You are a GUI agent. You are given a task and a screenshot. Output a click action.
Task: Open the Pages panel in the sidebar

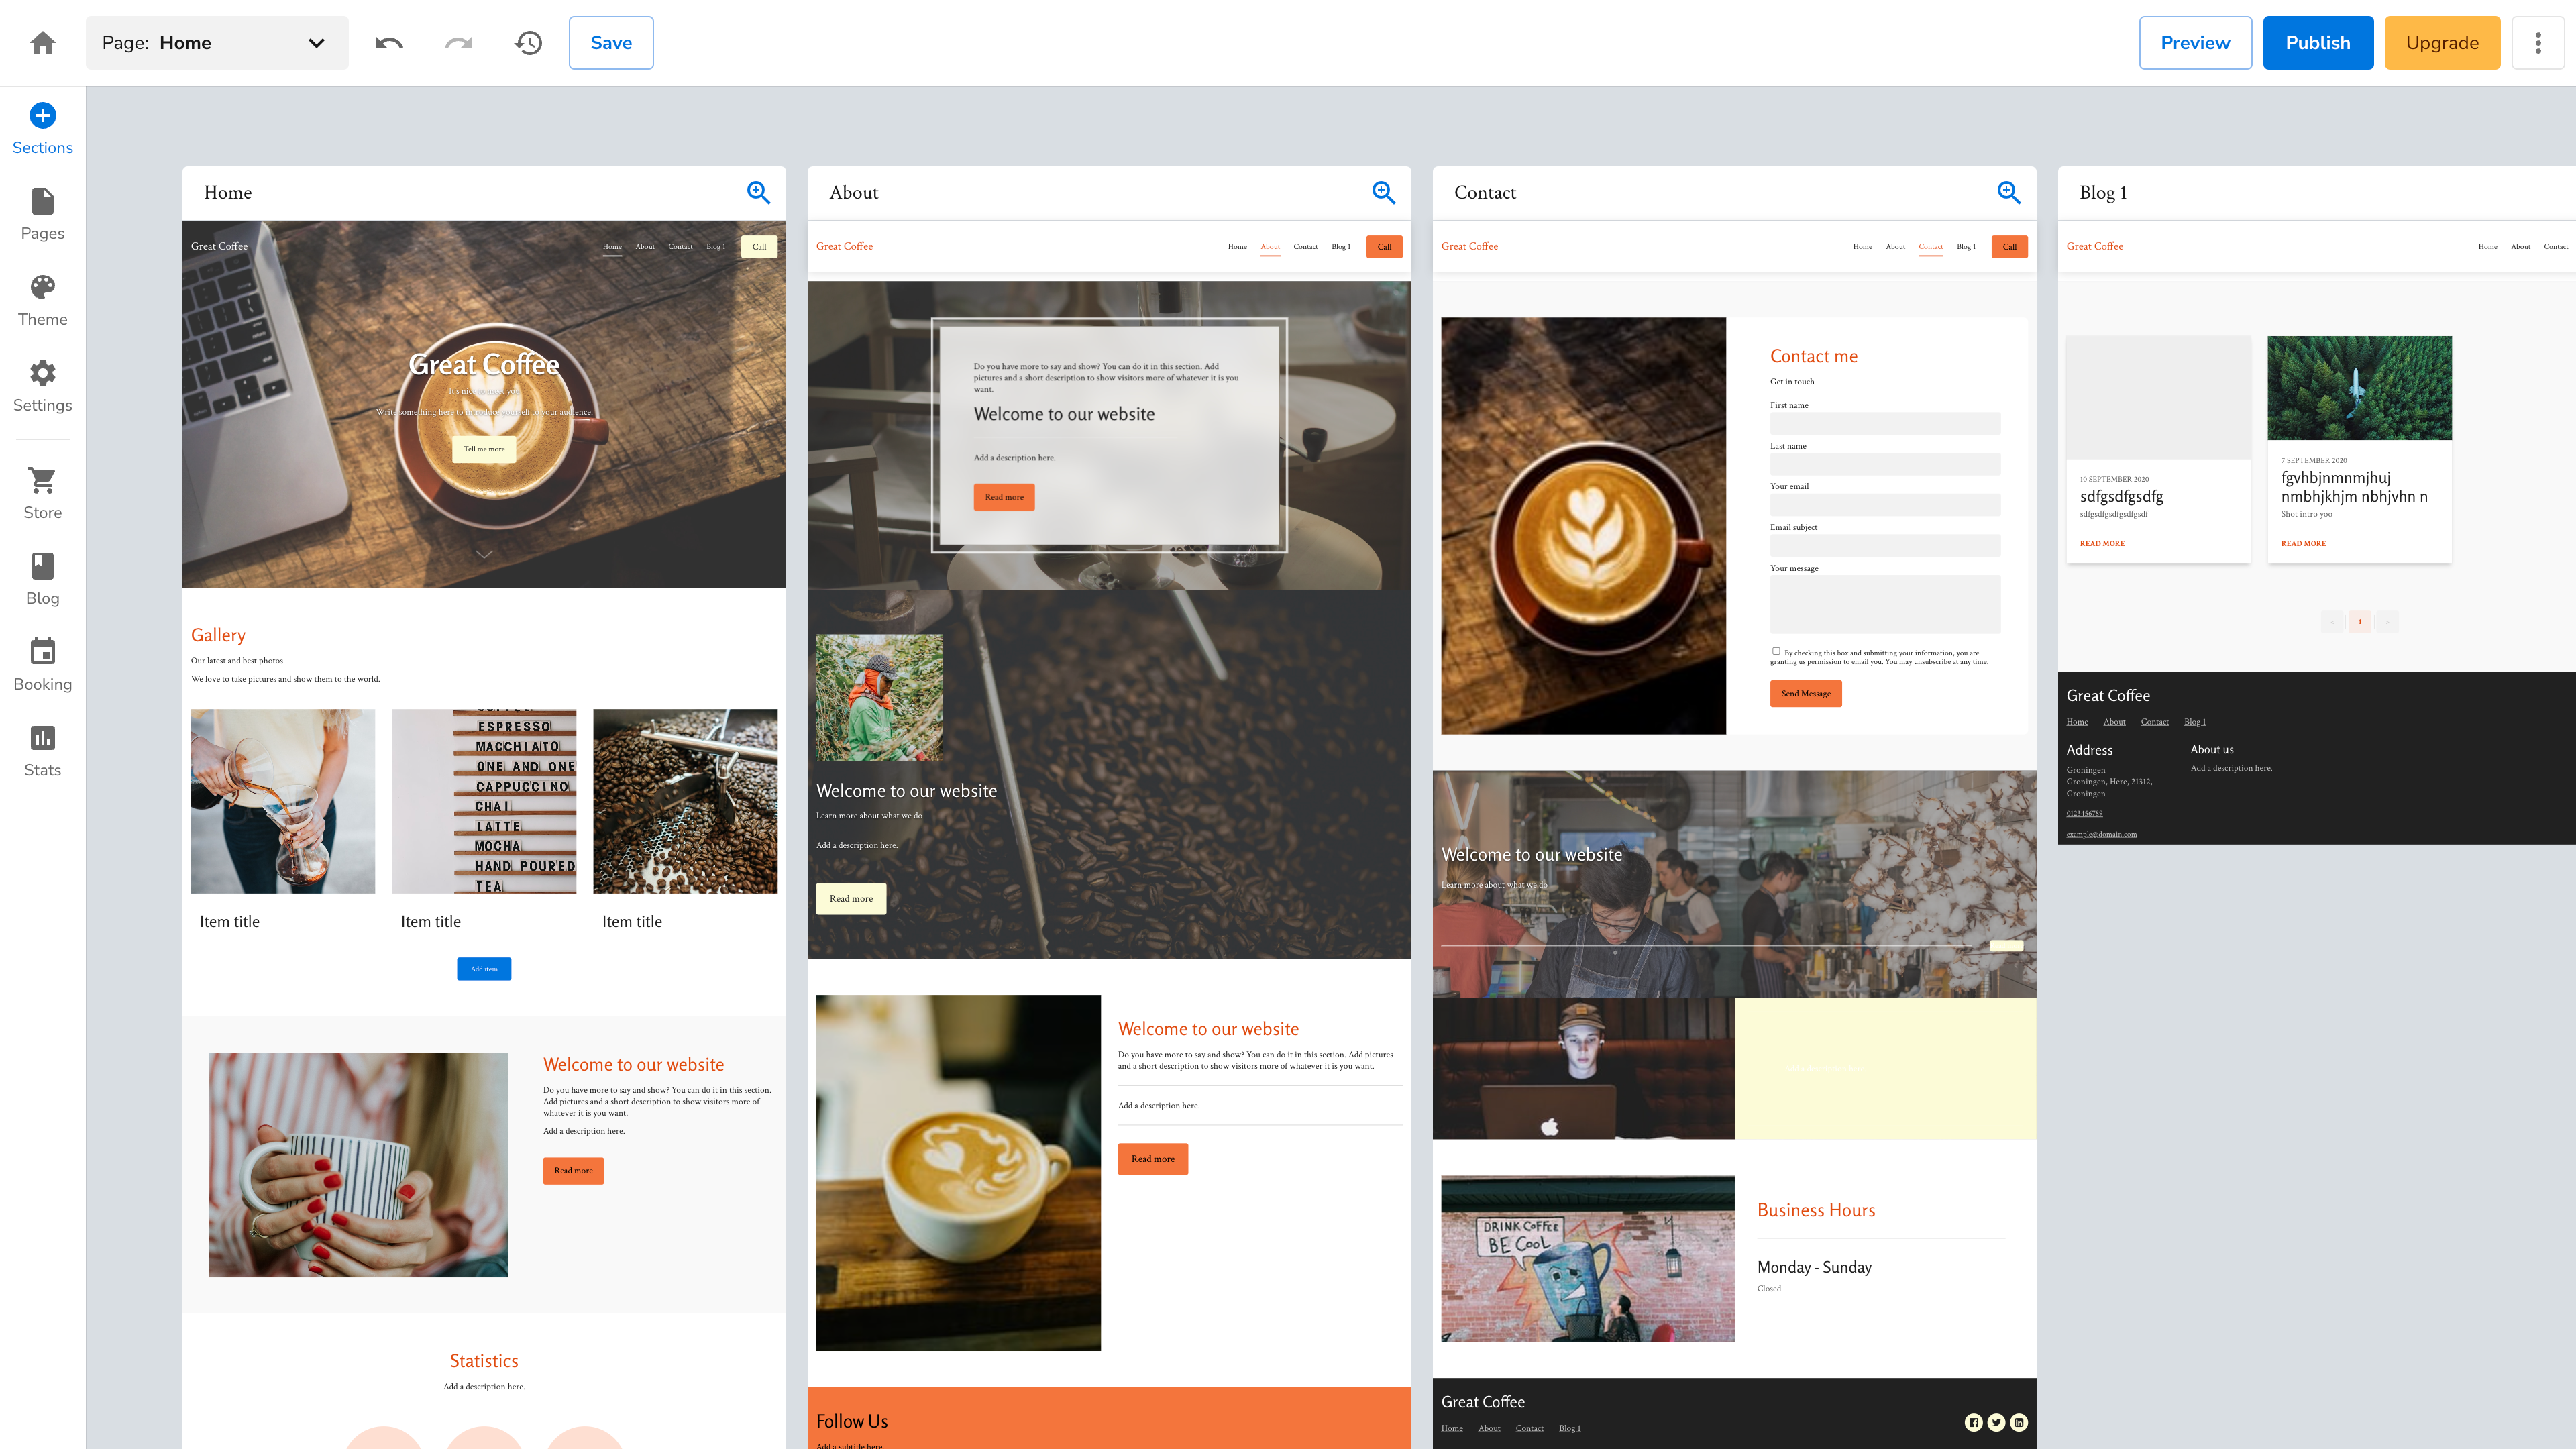click(x=42, y=215)
